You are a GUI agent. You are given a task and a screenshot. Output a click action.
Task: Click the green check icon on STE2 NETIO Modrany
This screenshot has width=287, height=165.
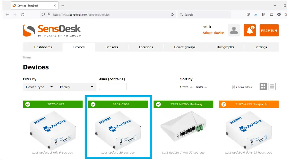point(158,104)
